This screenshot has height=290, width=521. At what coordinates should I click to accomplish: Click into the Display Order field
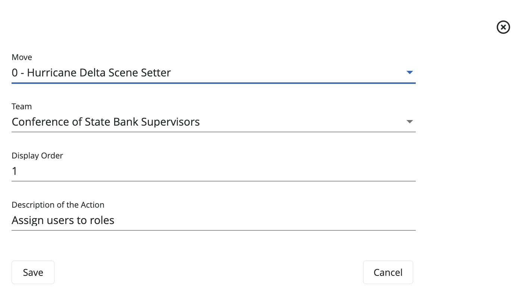click(213, 171)
